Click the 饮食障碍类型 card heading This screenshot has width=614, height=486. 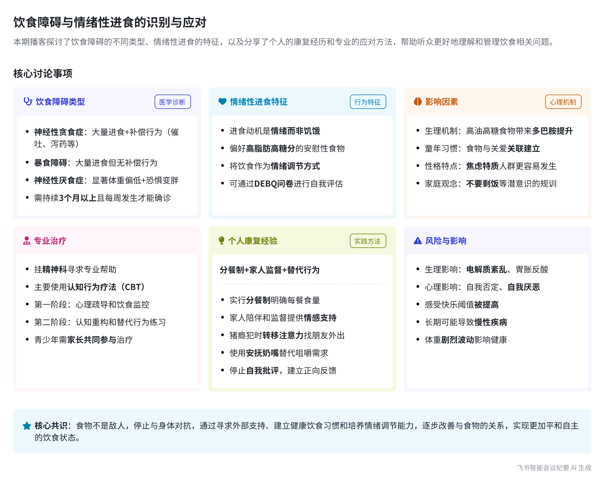coord(60,102)
